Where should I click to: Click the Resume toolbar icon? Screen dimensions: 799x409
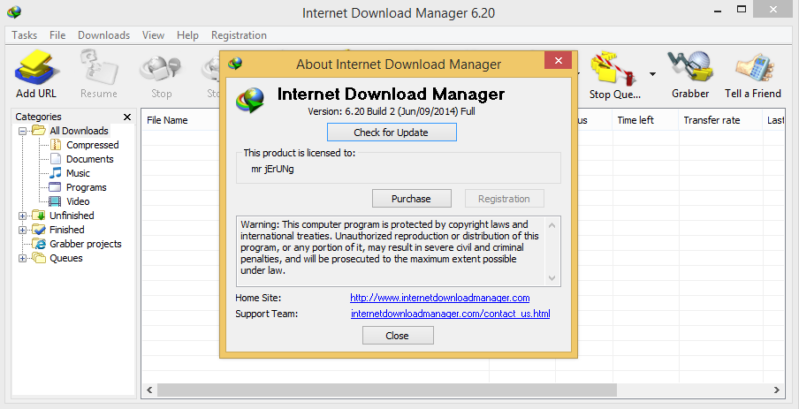pyautogui.click(x=98, y=67)
